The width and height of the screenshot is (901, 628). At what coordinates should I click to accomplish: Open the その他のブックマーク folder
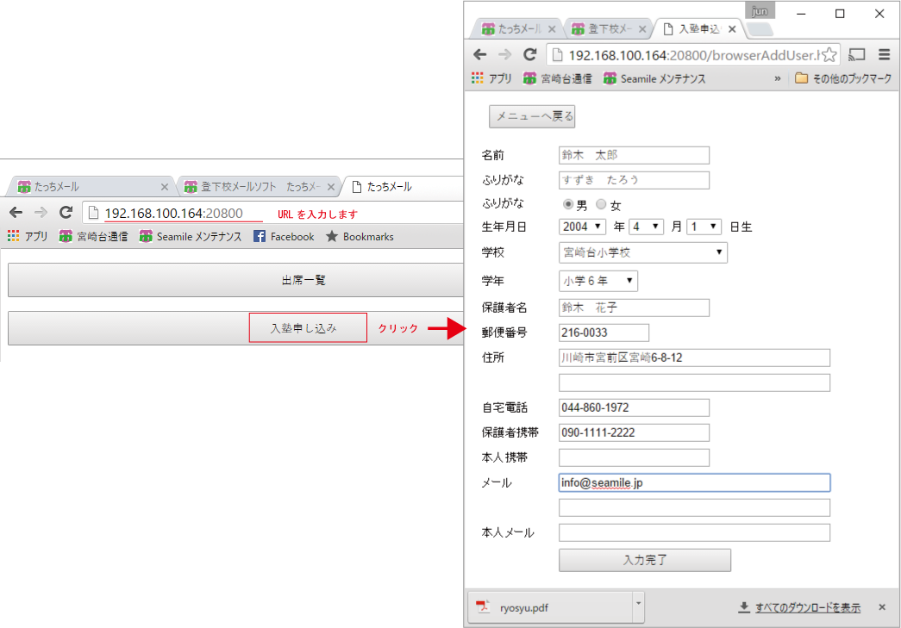[x=842, y=78]
